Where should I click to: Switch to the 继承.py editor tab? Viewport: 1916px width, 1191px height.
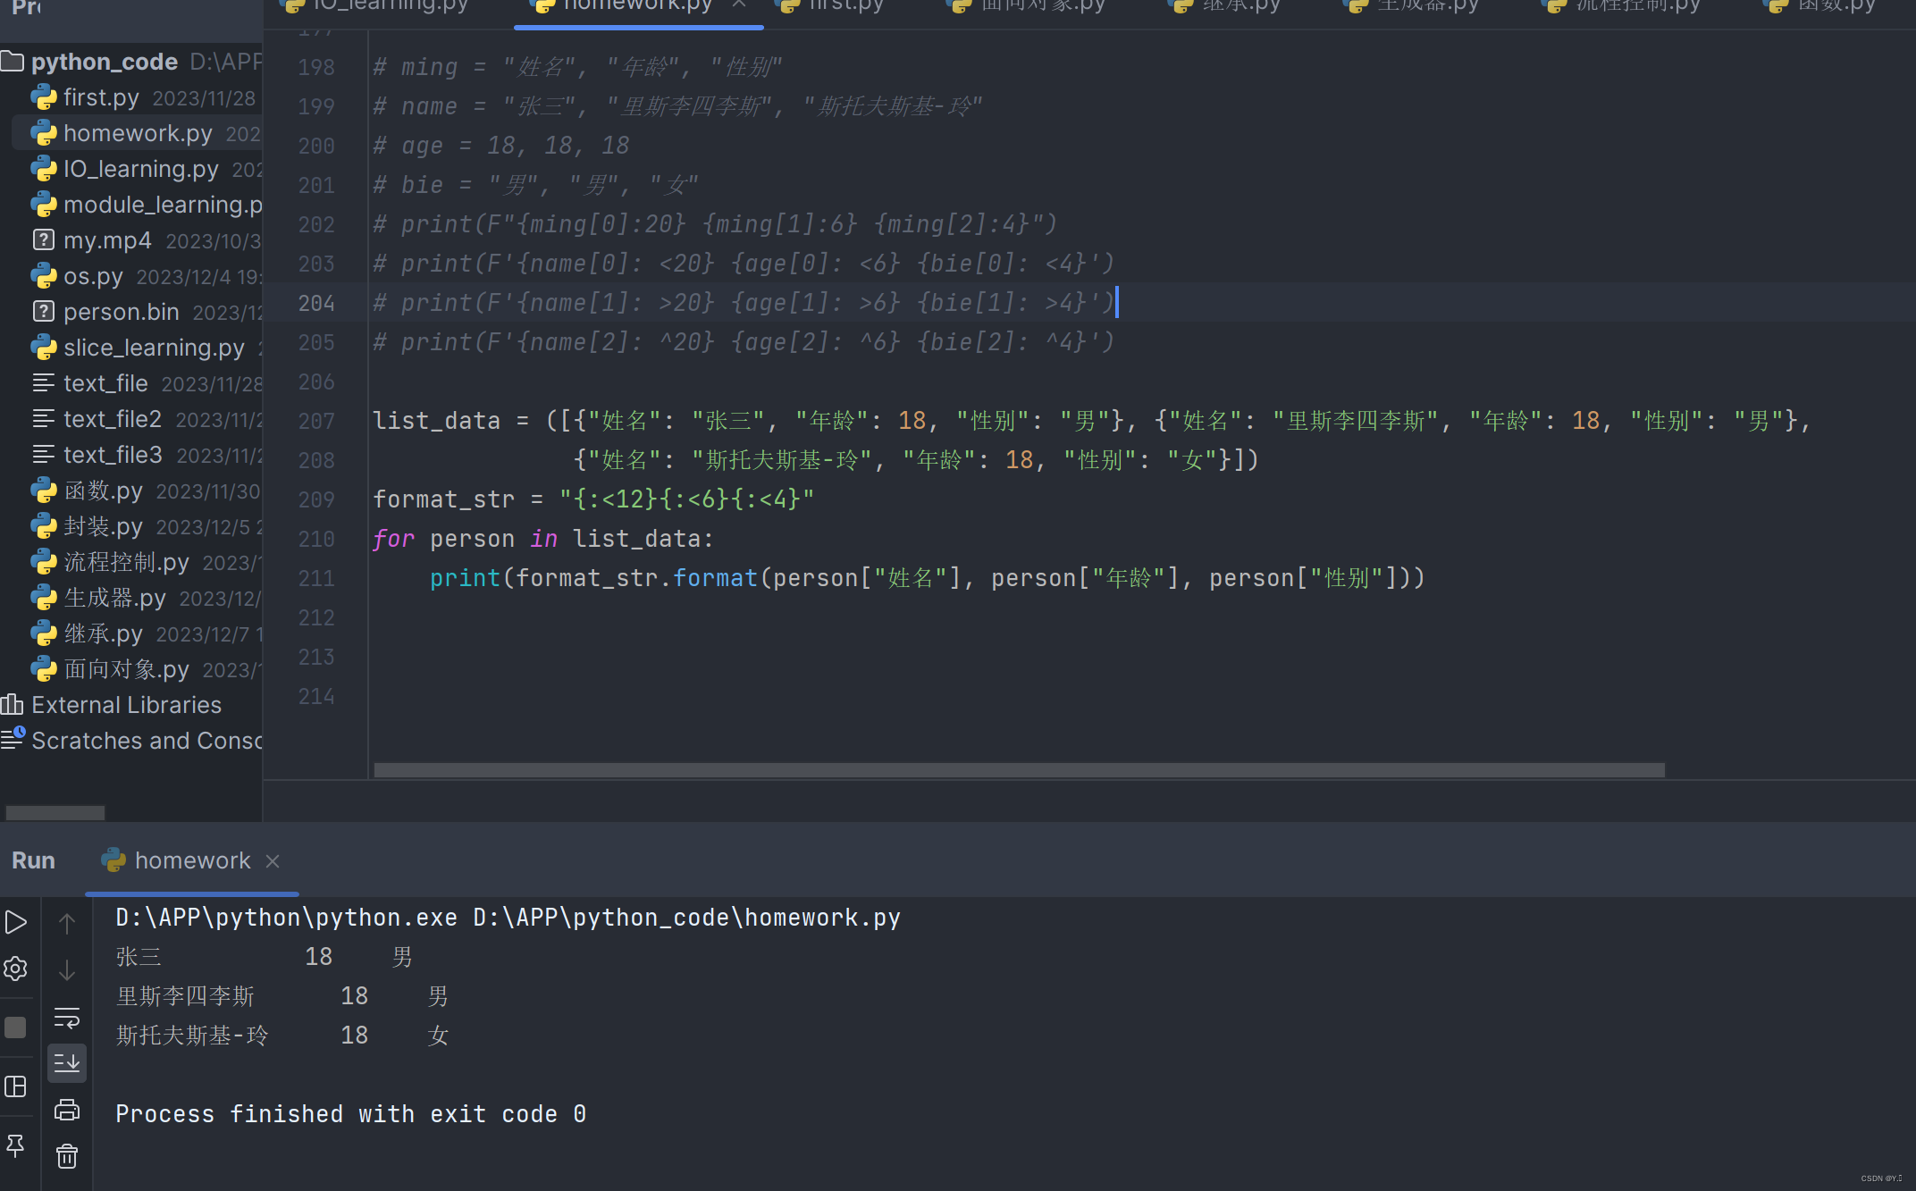tap(1226, 7)
